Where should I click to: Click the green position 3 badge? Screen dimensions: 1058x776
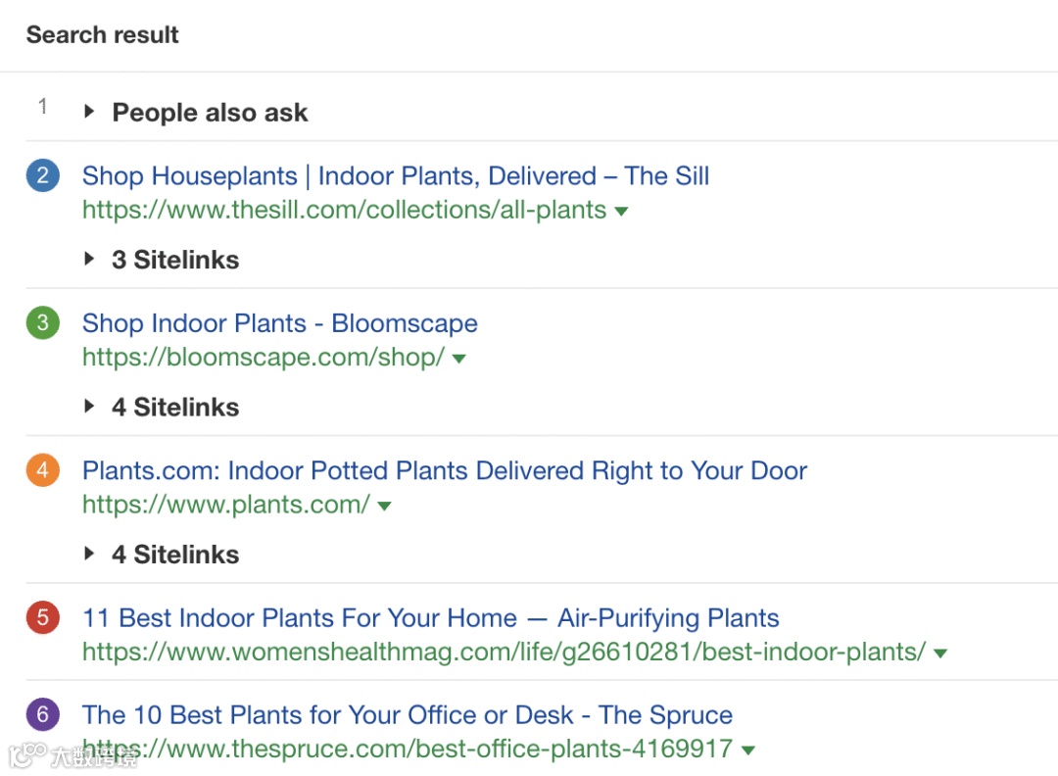(x=42, y=323)
